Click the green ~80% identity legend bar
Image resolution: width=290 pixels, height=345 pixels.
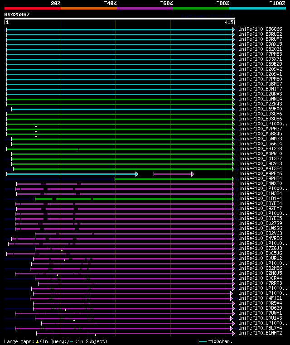pos(201,8)
